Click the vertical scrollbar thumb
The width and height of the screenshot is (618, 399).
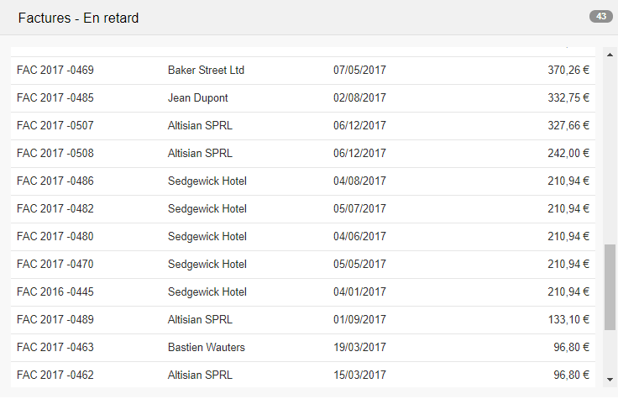(610, 287)
